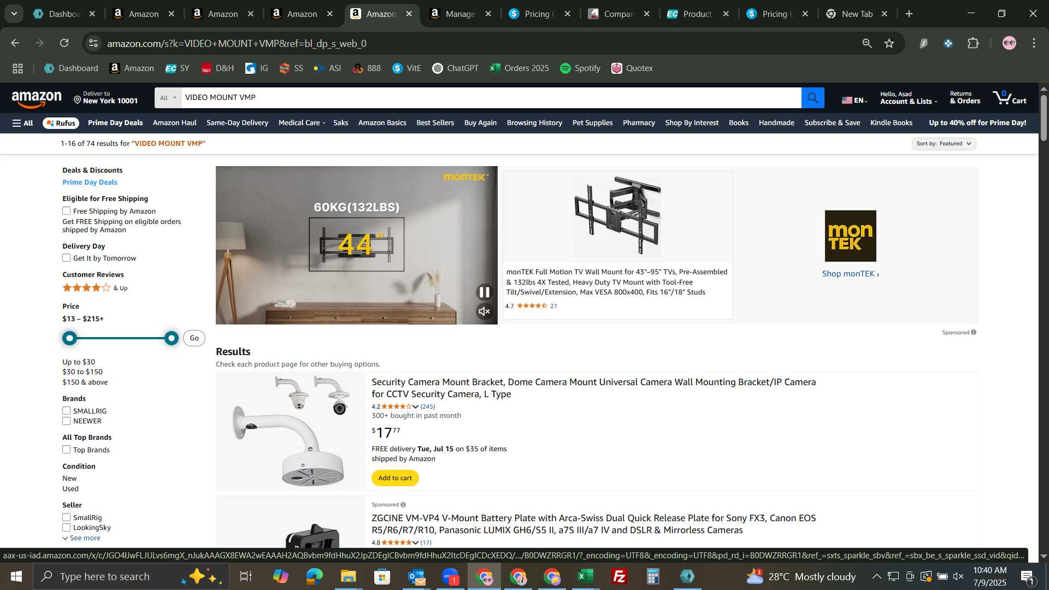Viewport: 1049px width, 590px height.
Task: Open the ChatGPT bookmark
Action: pyautogui.click(x=455, y=68)
